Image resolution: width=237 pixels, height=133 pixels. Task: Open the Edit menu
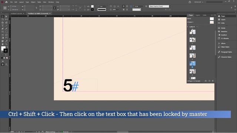(x=16, y=2)
